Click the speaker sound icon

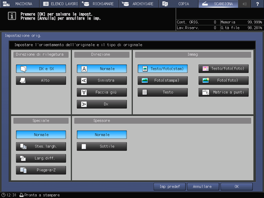pos(245,4)
